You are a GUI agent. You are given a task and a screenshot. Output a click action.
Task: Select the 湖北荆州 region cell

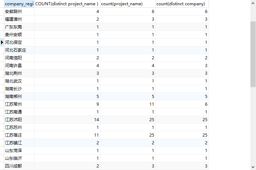point(19,73)
